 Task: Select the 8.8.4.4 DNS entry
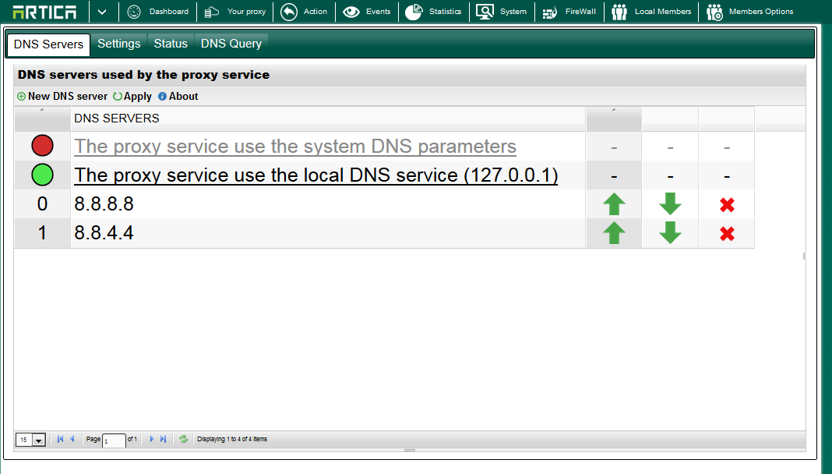click(104, 233)
